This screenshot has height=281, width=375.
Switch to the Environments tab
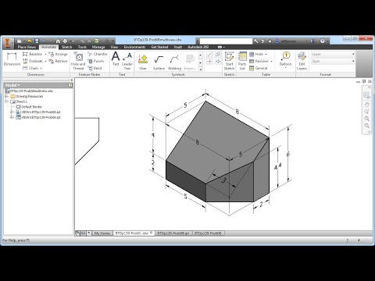tap(134, 47)
